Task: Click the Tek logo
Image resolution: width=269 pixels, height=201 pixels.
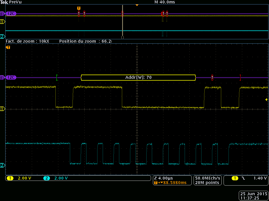Action: (x=4, y=2)
